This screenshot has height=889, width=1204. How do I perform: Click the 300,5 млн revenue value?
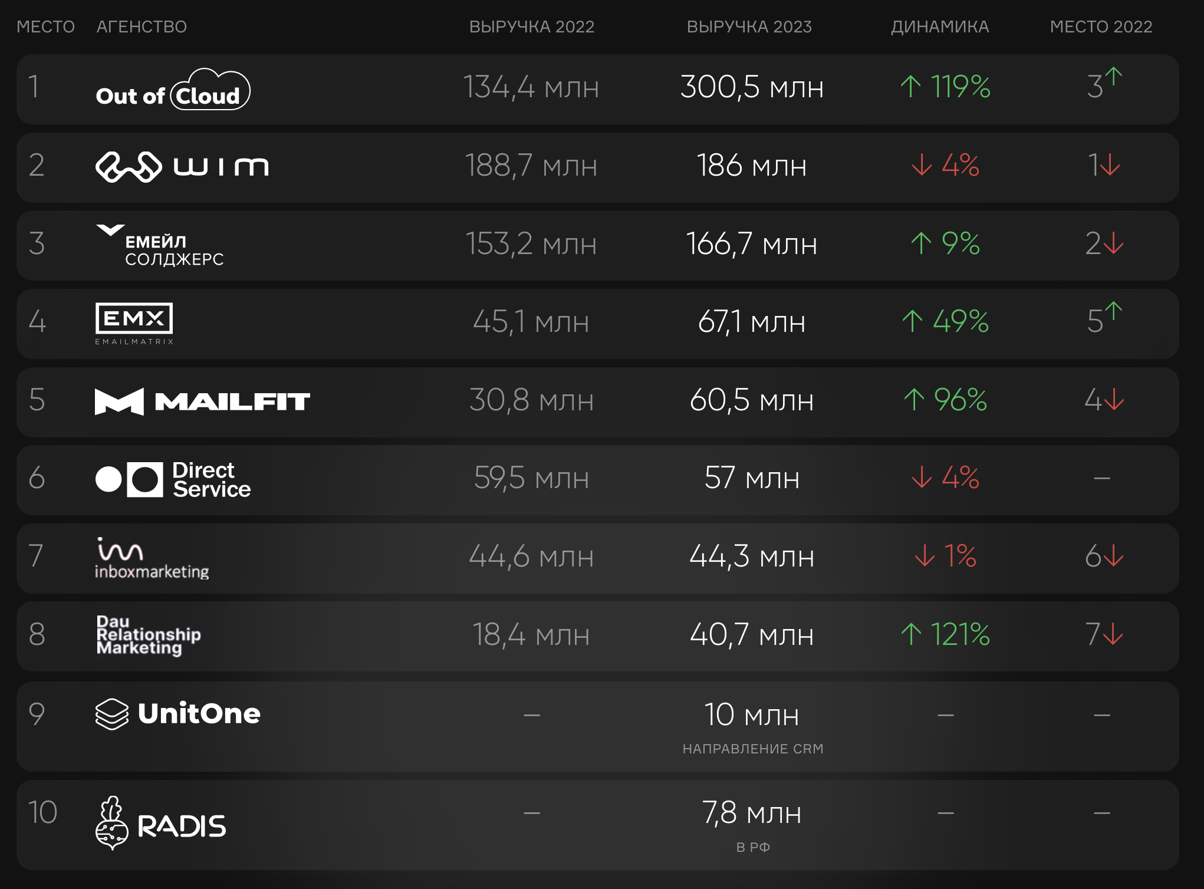point(752,87)
